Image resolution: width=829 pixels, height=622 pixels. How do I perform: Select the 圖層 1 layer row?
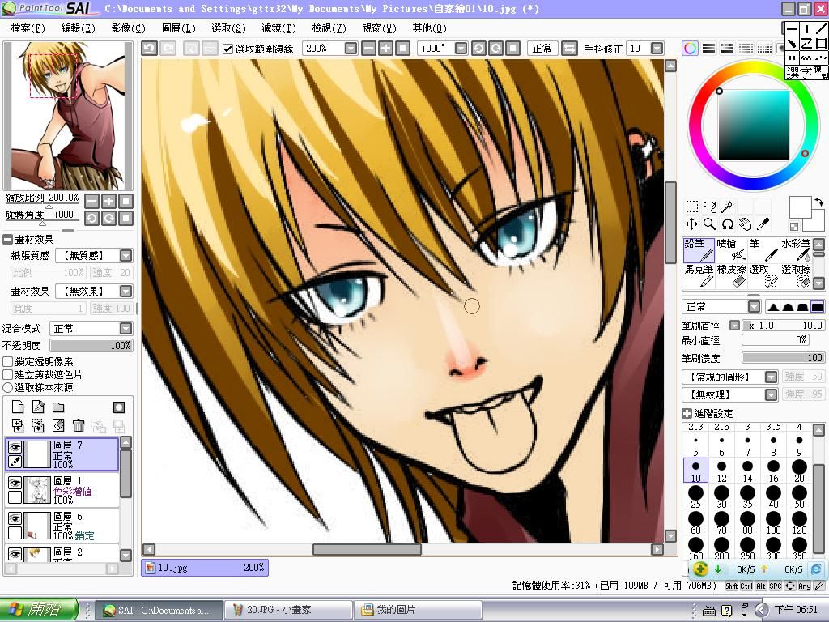tap(62, 489)
